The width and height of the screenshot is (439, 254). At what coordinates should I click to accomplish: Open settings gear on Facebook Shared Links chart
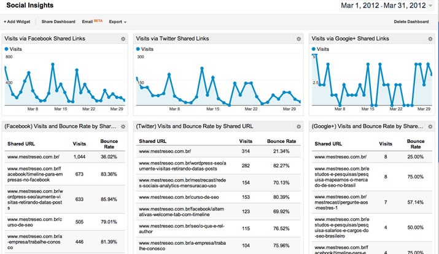point(123,39)
